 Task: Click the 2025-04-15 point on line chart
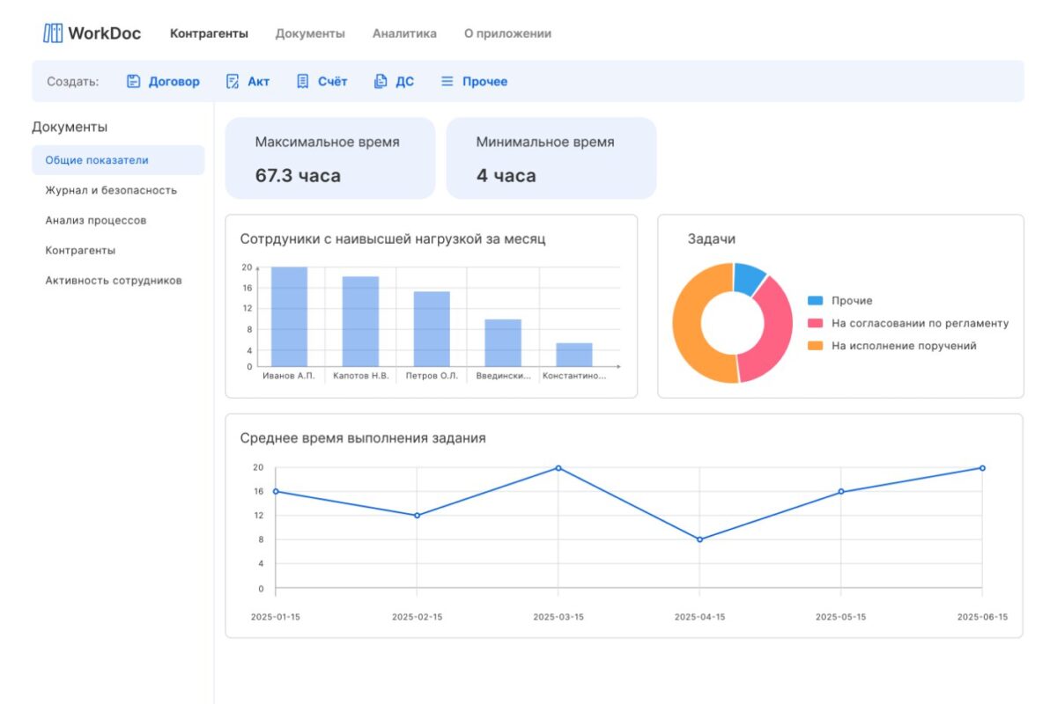pos(700,539)
